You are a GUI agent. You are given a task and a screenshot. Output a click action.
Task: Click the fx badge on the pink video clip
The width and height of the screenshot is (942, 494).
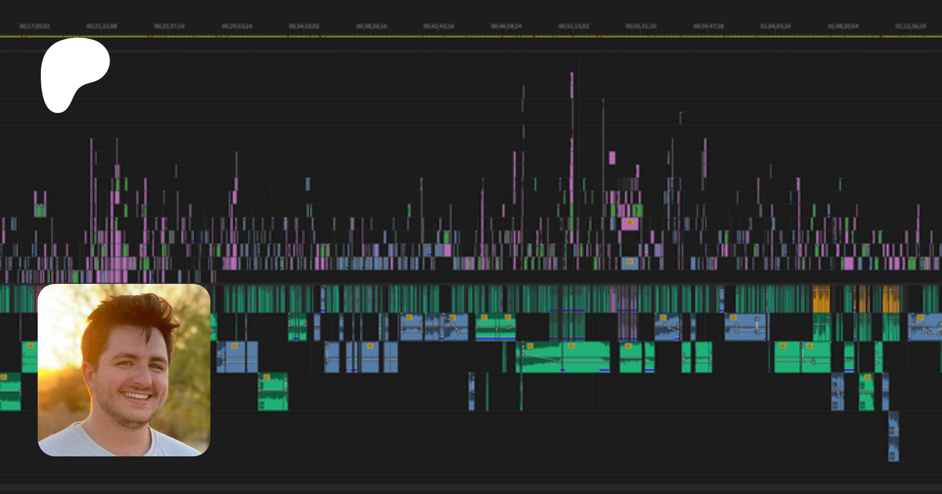[630, 223]
